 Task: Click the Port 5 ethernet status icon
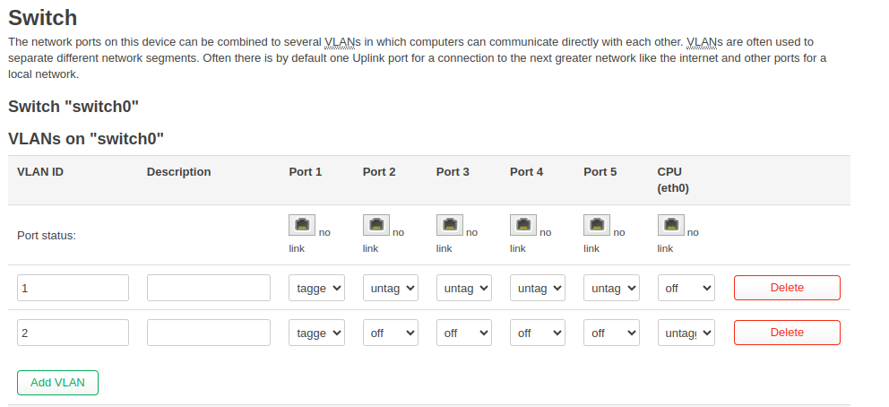click(597, 225)
